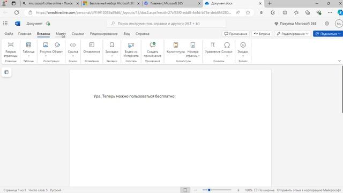Click Страница 1 из 1 indicator
343x193 pixels.
click(14, 190)
